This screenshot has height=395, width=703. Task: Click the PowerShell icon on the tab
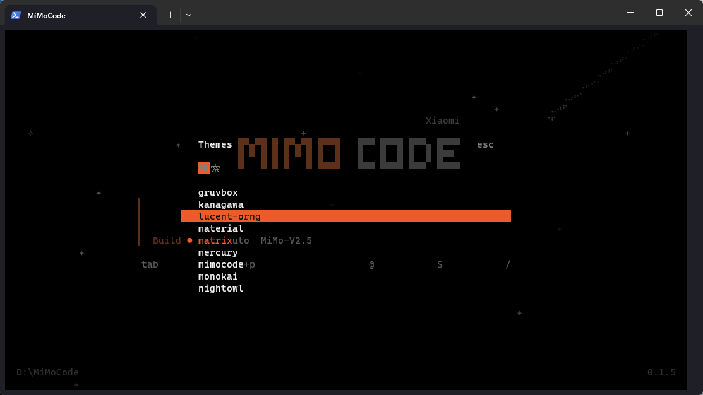[x=16, y=15]
